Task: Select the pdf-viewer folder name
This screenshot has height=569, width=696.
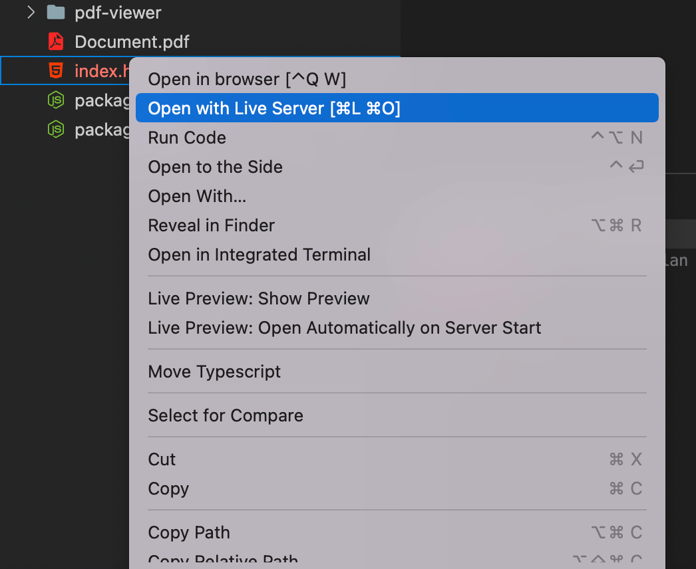Action: coord(118,13)
